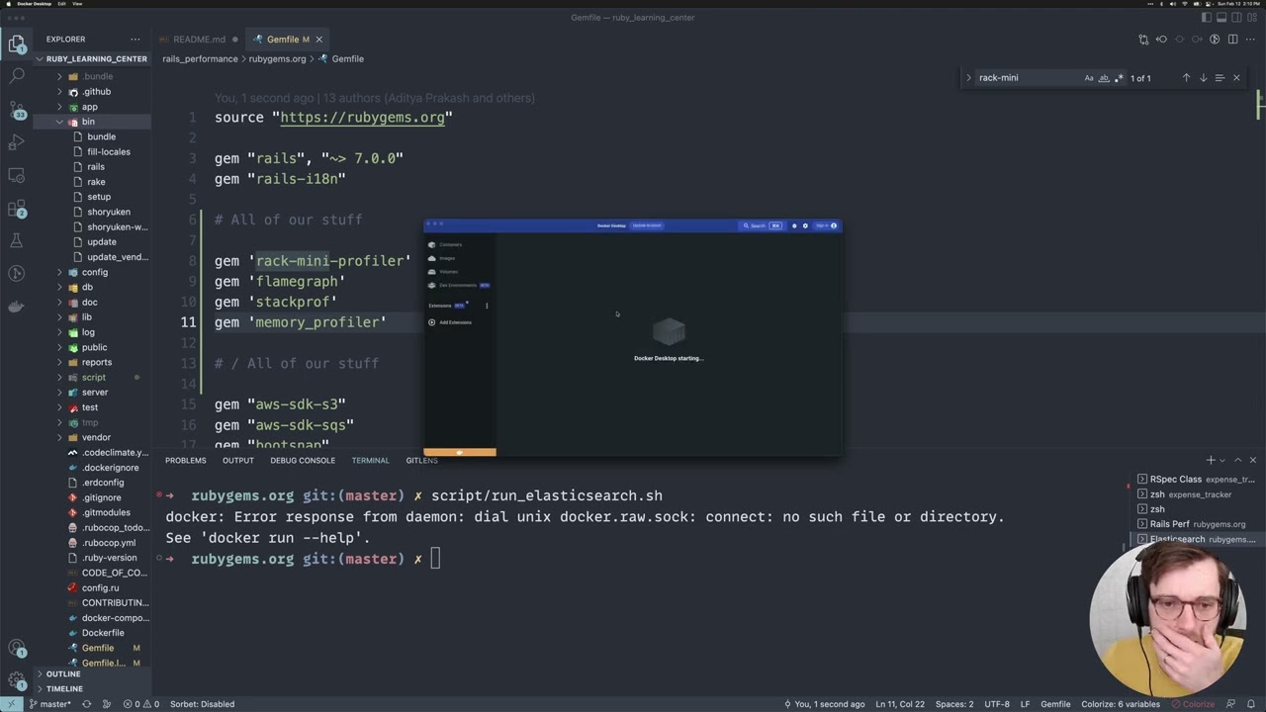The width and height of the screenshot is (1266, 712).
Task: Toggle Use Regular Expression in find widget
Action: (1119, 78)
